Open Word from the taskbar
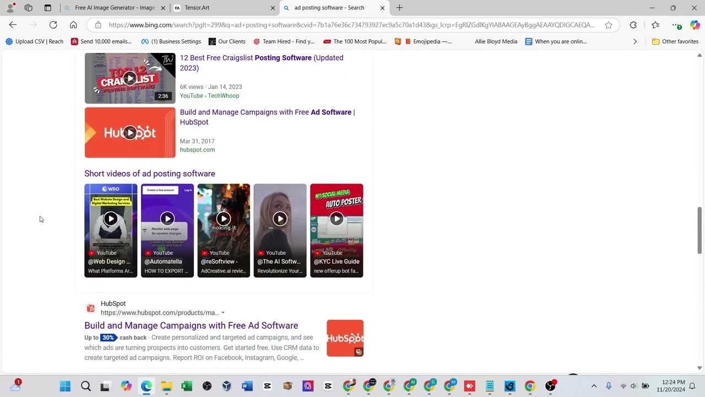705x397 pixels. pos(247,386)
